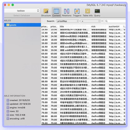Open the Triggers view
130x130 pixels.
pos(77,12)
